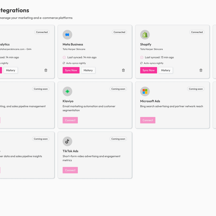216x216 pixels.
Task: Click the trash icon on Shopify card
Action: point(201,70)
